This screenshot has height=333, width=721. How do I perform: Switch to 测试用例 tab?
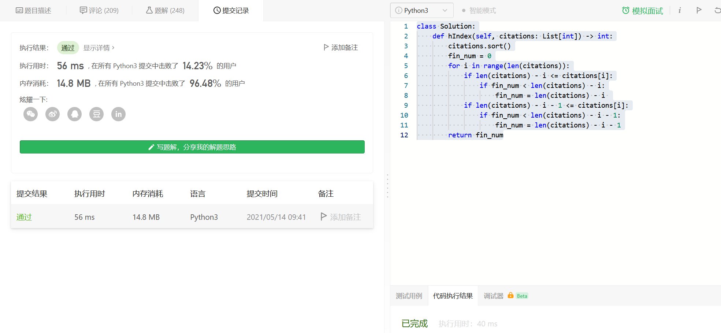pyautogui.click(x=409, y=296)
